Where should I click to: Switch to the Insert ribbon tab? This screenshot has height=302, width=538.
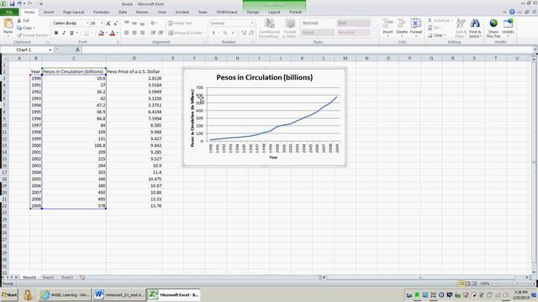[49, 12]
